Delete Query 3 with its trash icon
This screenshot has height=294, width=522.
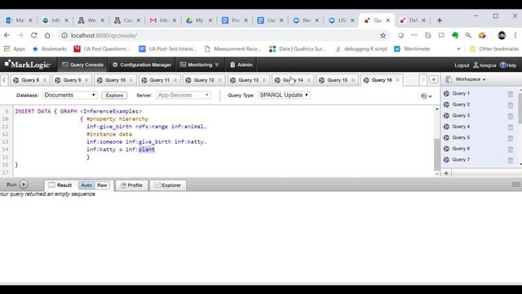[x=511, y=116]
